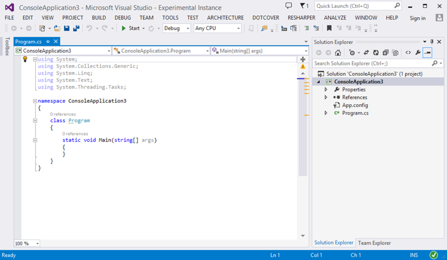
Task: Toggle the Preview Selected Items button
Action: click(427, 52)
